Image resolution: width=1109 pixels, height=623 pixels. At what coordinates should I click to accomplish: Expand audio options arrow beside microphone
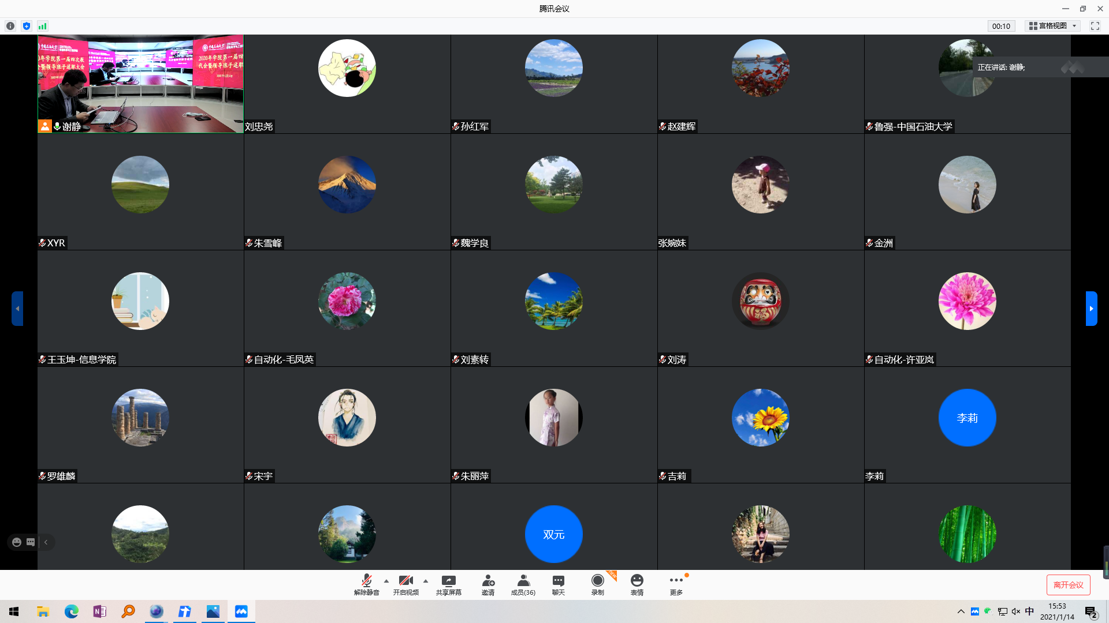pyautogui.click(x=386, y=581)
